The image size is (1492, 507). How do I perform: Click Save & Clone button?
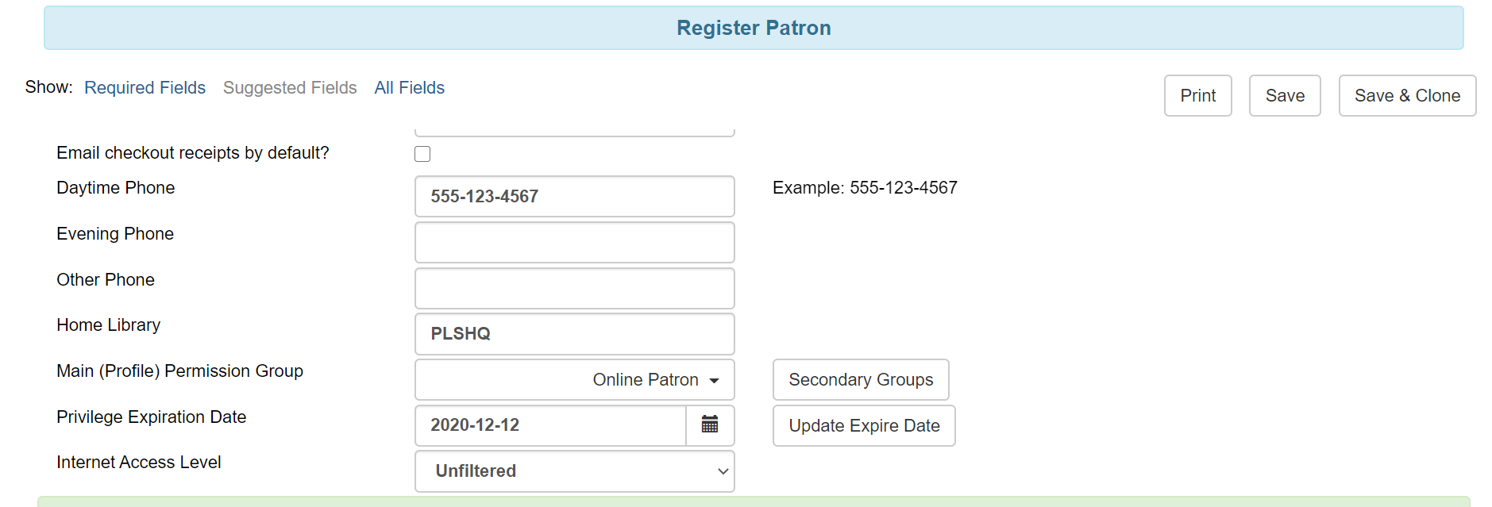click(1407, 96)
